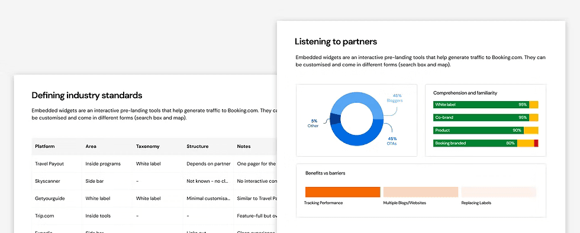Click the "45% OTAs" chart label
Viewport: 580px width, 233px height.
pos(392,141)
